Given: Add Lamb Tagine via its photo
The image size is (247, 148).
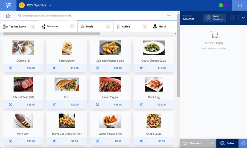Looking at the screenshot, I should (x=110, y=84).
